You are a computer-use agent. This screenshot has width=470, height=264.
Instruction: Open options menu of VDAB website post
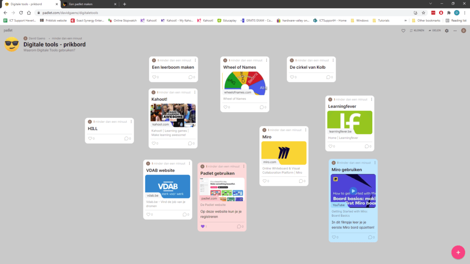[x=189, y=164]
